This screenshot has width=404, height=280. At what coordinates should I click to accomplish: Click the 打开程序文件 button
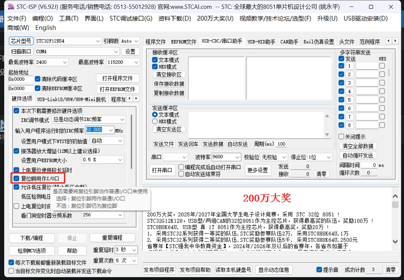pos(117,78)
